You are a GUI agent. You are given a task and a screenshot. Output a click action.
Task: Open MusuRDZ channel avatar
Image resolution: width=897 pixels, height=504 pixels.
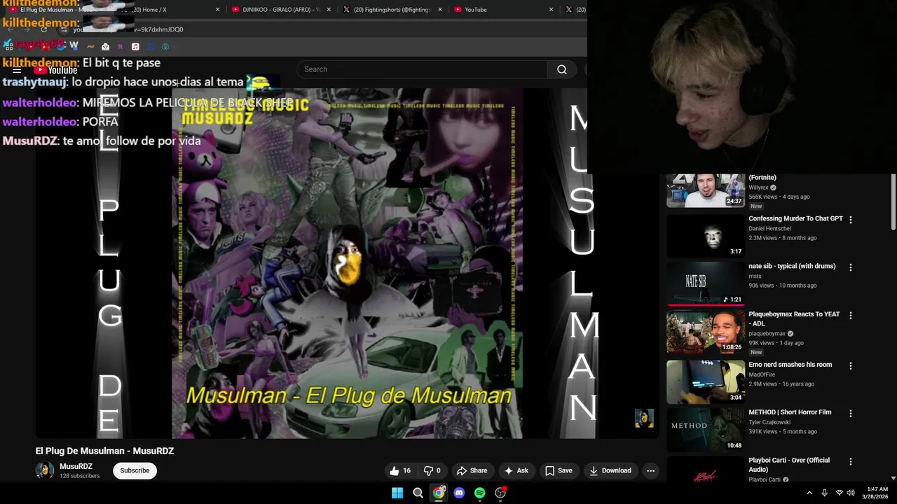[x=45, y=470]
